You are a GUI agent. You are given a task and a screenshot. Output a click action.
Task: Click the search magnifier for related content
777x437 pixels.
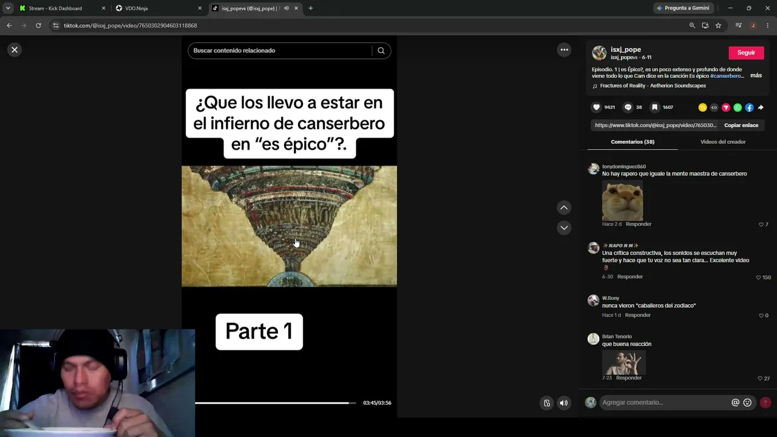coord(381,50)
